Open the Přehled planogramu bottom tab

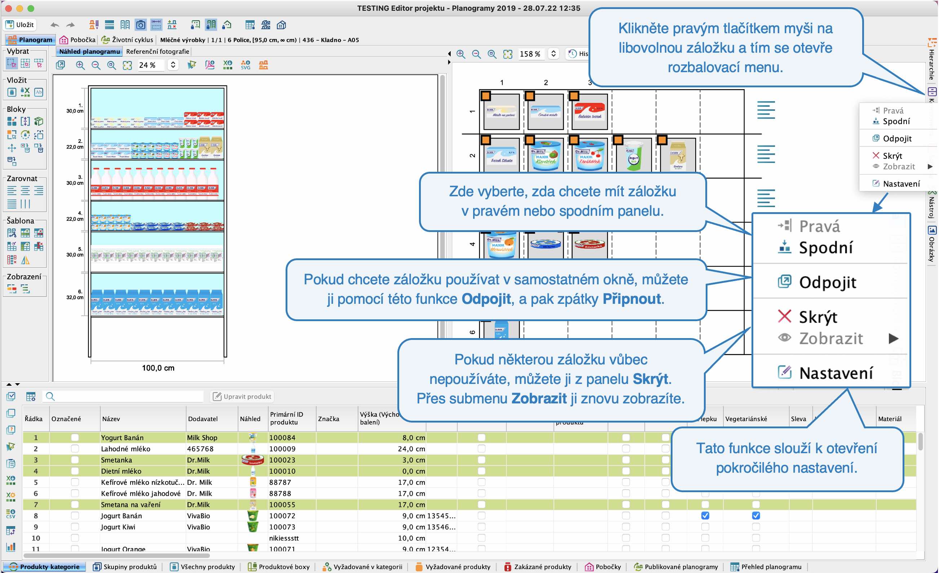[766, 567]
